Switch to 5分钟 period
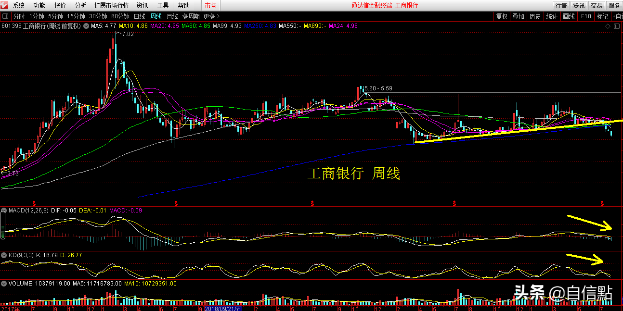Viewport: 623px width, 311px height. pos(56,16)
